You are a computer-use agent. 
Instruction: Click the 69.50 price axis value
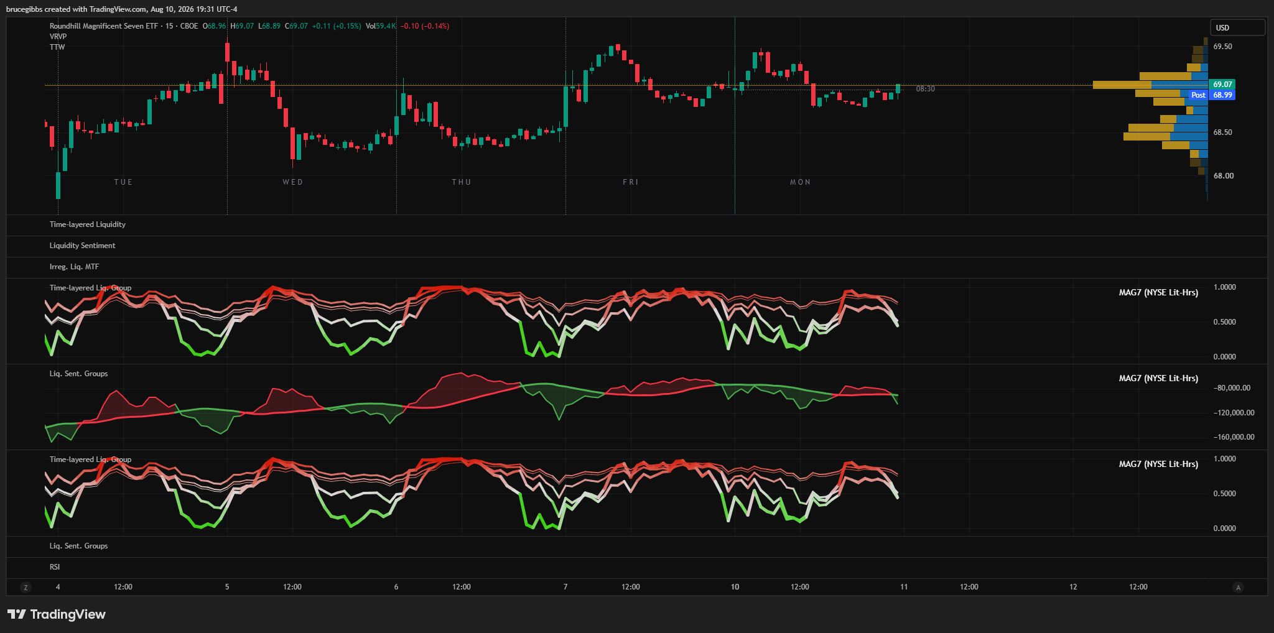(1222, 47)
